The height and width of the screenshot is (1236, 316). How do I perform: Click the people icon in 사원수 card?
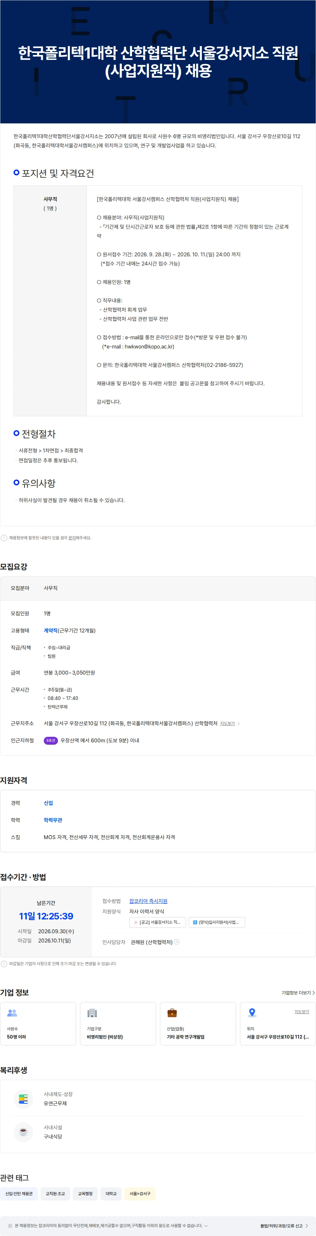(12, 1013)
